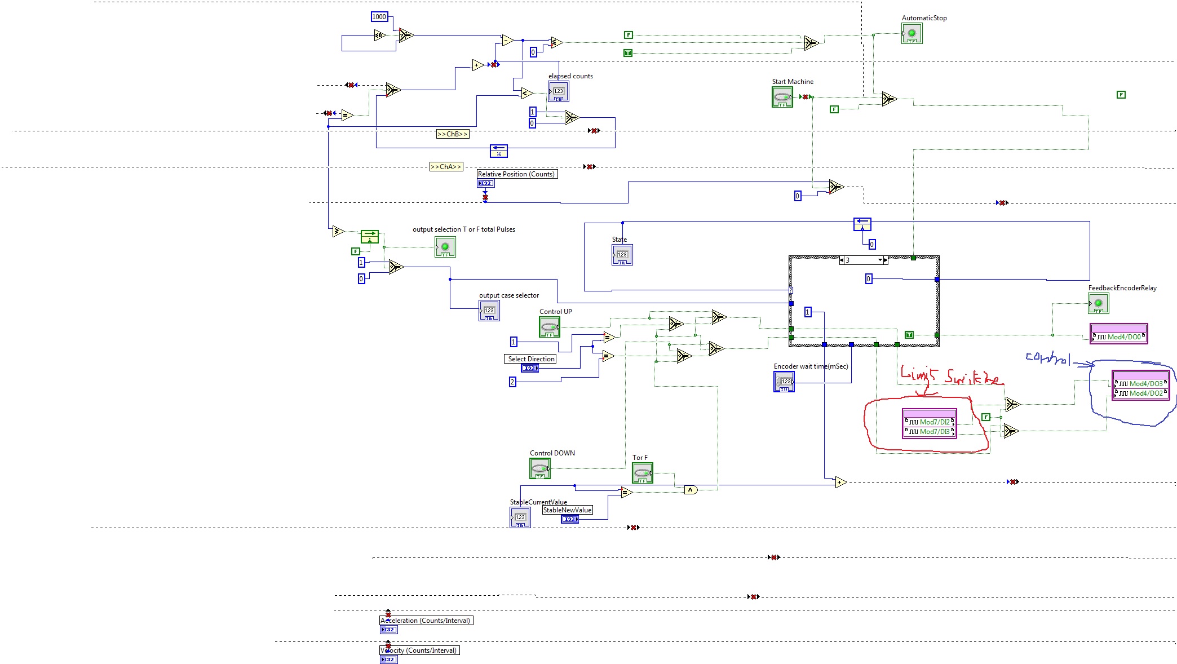Screen dimensions: 1177x664
Task: Click the AutomaticStop boolean indicator terminal
Action: (911, 33)
